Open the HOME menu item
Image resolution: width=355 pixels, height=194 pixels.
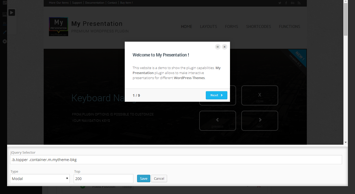pyautogui.click(x=187, y=27)
